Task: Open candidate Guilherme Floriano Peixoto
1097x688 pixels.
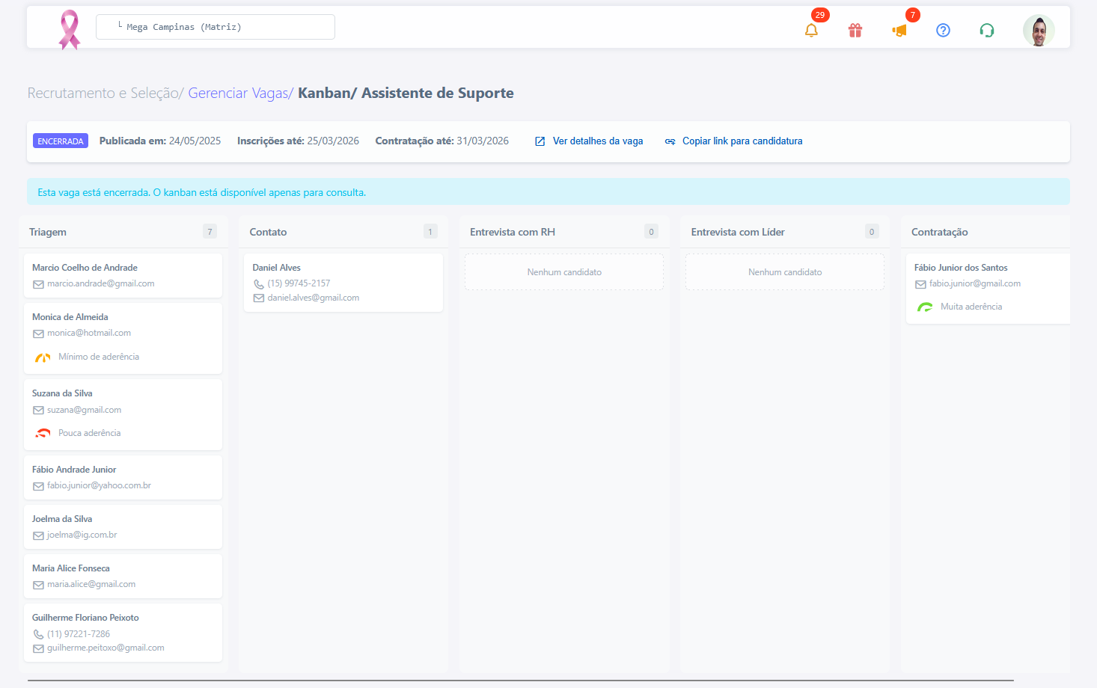Action: click(x=123, y=633)
